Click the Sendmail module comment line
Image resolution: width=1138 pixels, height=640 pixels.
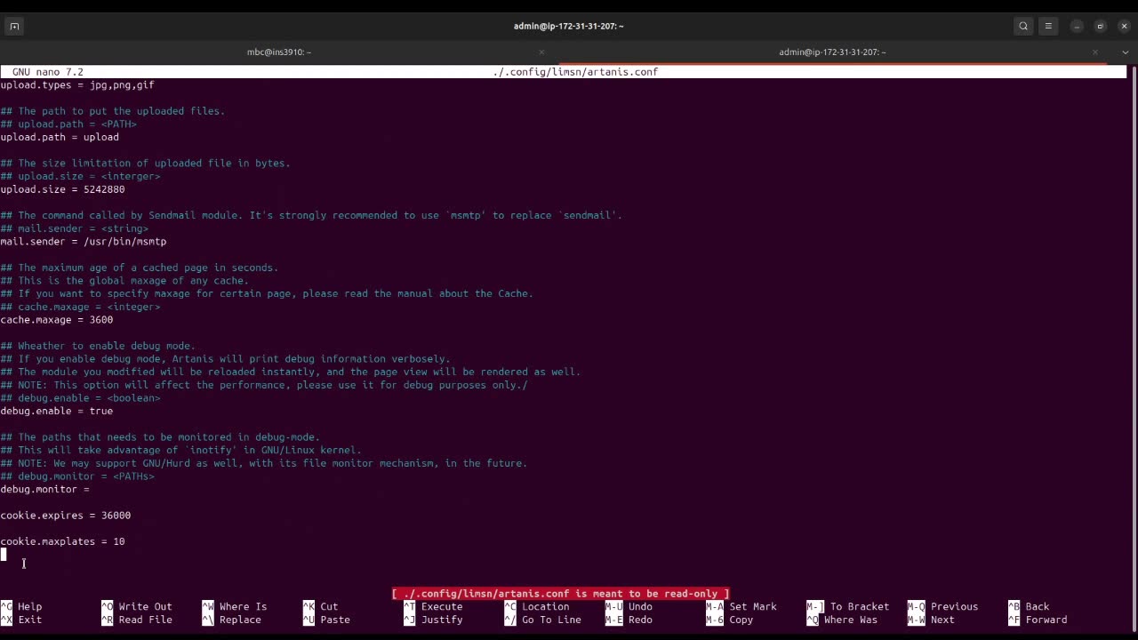click(311, 215)
